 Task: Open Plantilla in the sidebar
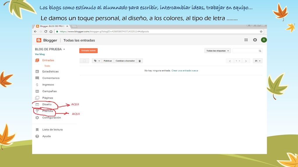tap(47, 111)
